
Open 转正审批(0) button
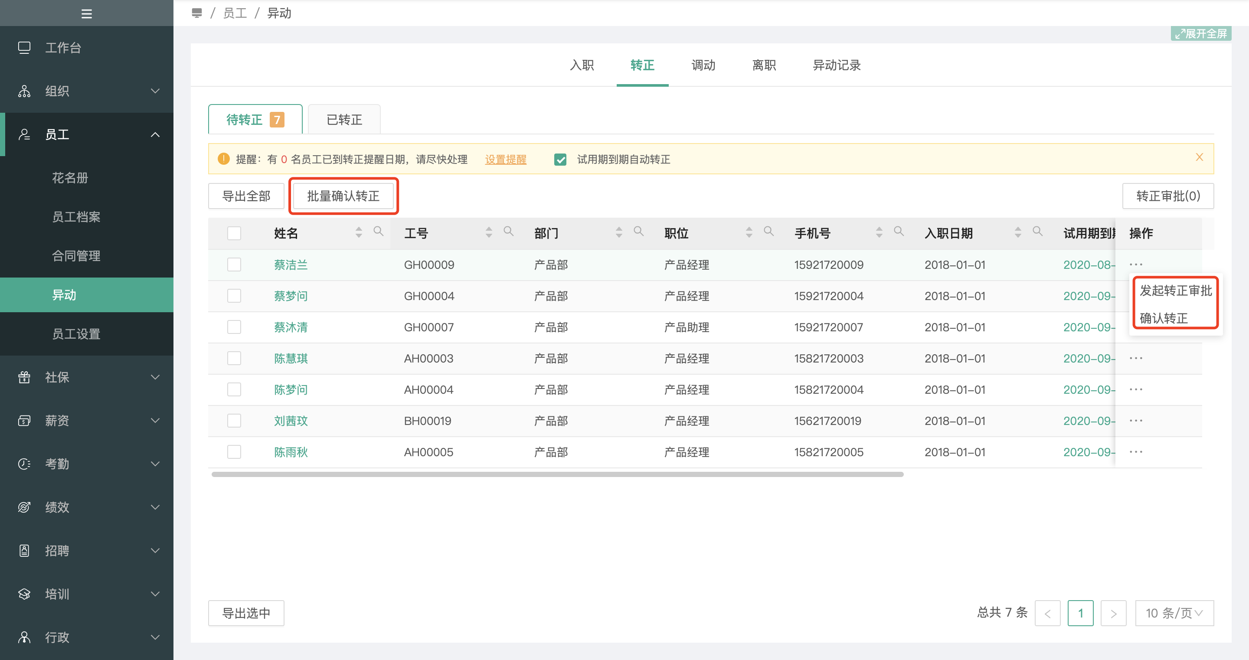1168,196
